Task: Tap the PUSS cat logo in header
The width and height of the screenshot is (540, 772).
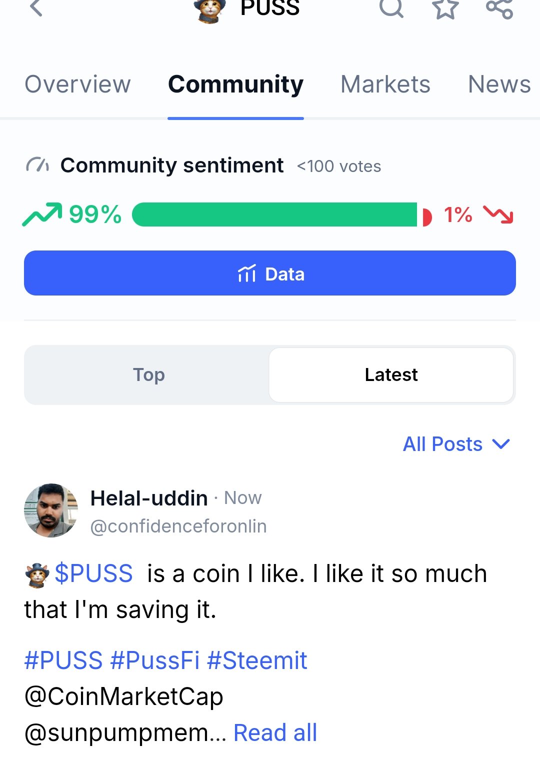Action: click(x=209, y=10)
